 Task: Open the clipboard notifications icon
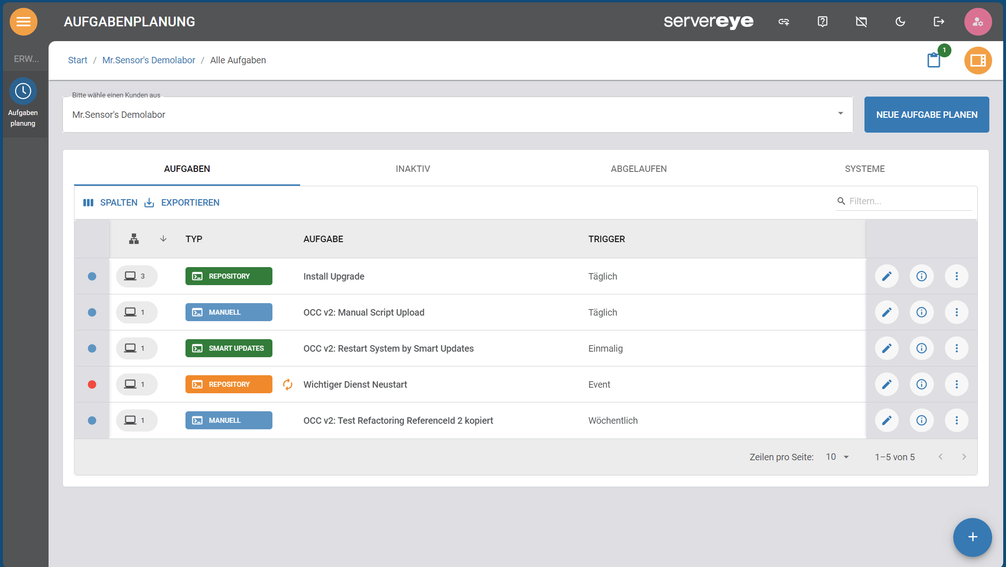click(x=934, y=60)
